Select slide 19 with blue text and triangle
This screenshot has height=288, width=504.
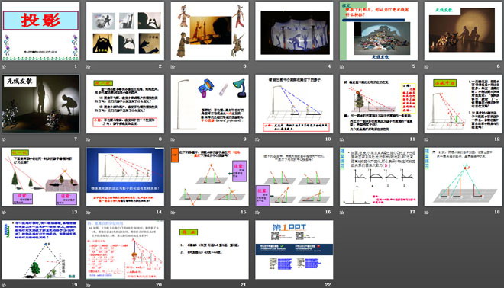click(40, 249)
